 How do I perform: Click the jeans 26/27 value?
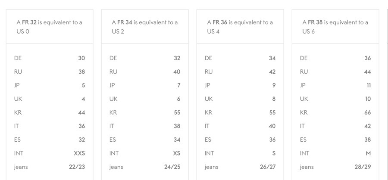[267, 167]
